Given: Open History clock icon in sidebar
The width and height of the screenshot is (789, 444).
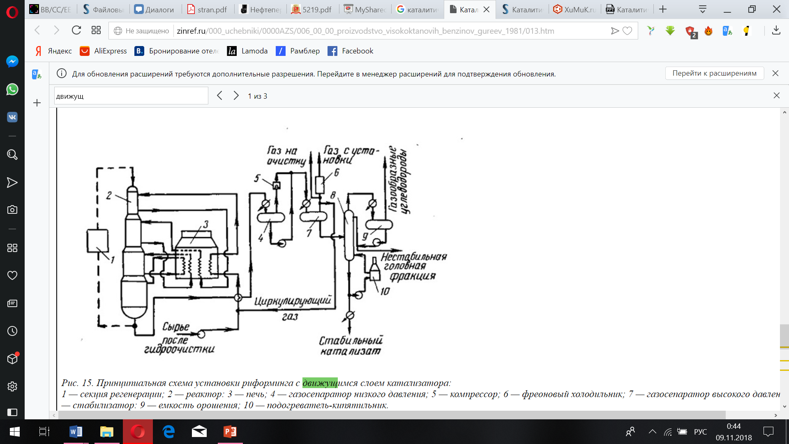Looking at the screenshot, I should [x=12, y=331].
